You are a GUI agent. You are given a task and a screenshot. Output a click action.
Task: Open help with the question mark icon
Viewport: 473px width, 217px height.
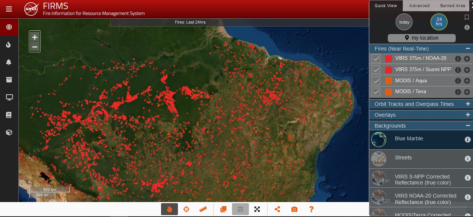(311, 209)
